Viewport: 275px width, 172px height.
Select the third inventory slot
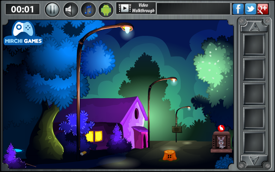click(254, 94)
